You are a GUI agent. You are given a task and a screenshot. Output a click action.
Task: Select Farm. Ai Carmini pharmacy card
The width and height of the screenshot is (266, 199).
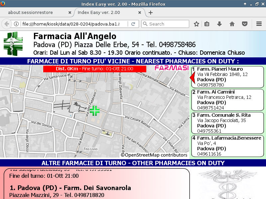[x=227, y=100]
